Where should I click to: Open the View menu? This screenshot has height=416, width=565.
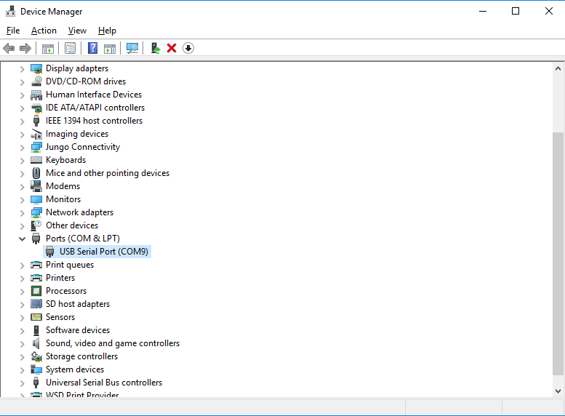pyautogui.click(x=77, y=31)
